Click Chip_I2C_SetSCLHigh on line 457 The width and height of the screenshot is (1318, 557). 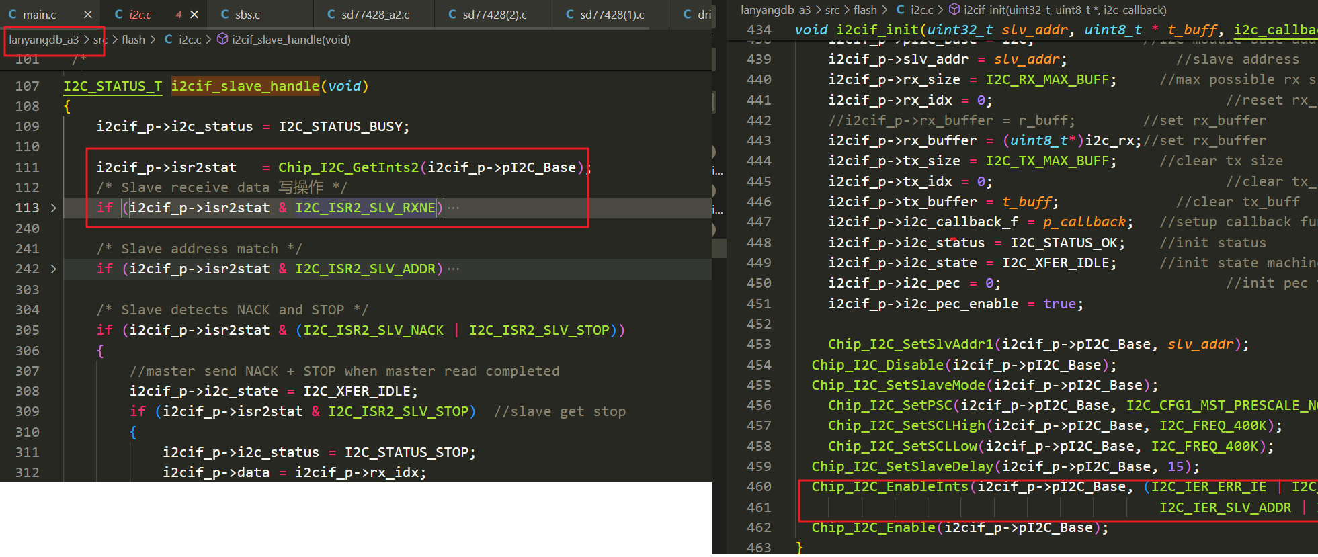[x=907, y=425]
